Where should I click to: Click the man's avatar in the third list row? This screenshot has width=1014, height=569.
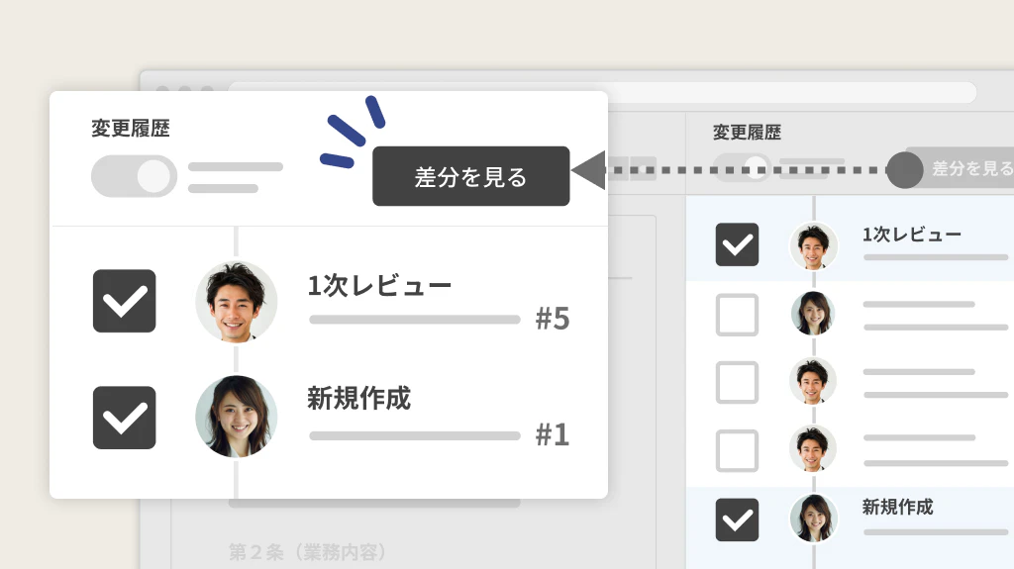coord(813,381)
